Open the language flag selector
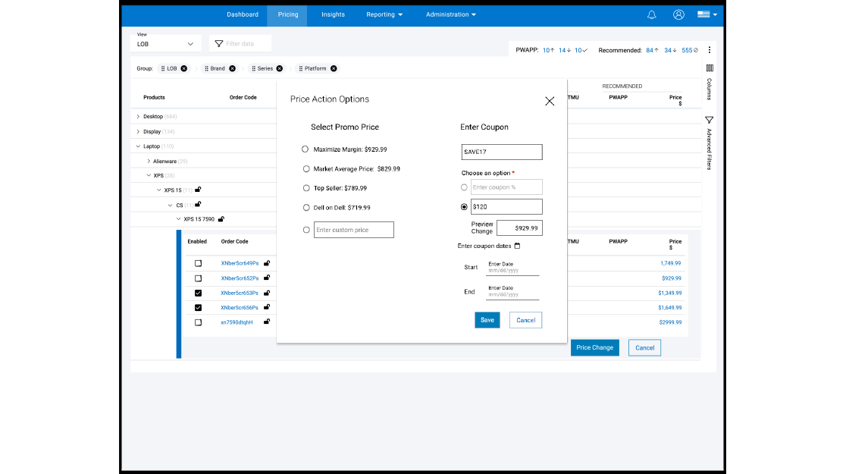The image size is (846, 474). pyautogui.click(x=707, y=14)
